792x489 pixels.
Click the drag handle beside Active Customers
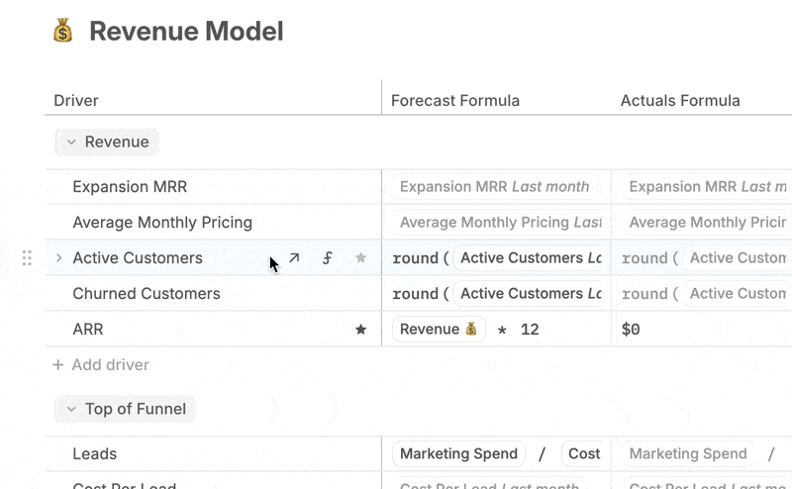(27, 258)
